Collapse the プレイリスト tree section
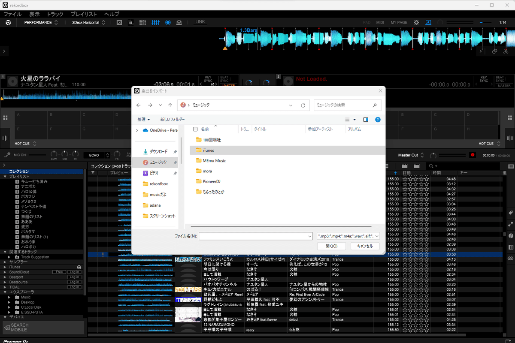Screen dimensions: 515x343 coord(5,176)
